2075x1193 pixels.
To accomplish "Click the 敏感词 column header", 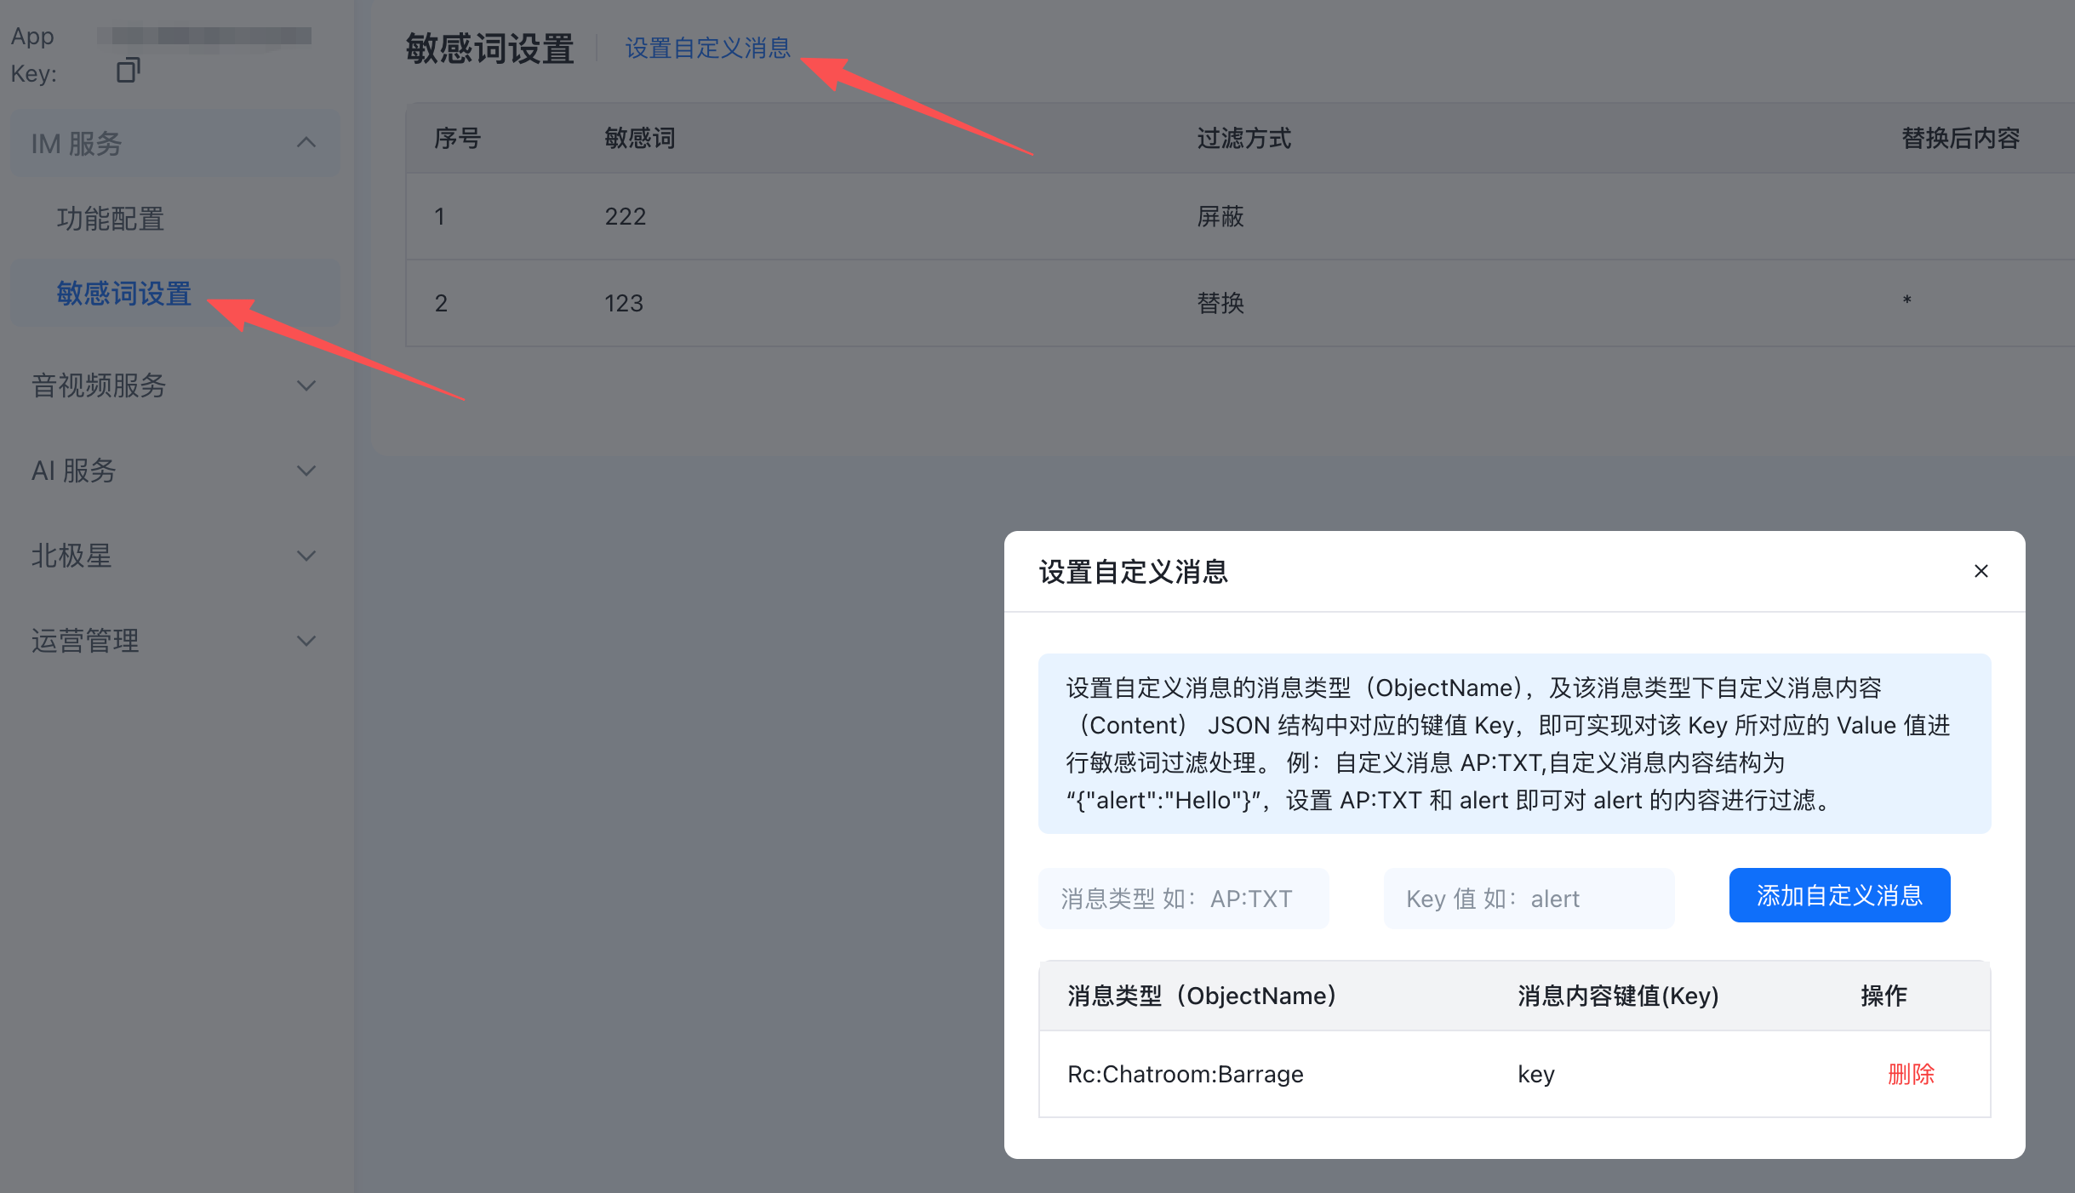I will (639, 139).
